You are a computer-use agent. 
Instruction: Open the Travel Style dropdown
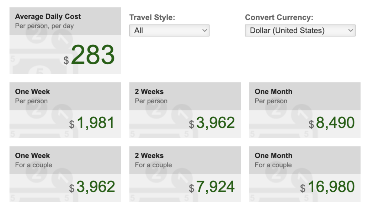(x=169, y=30)
